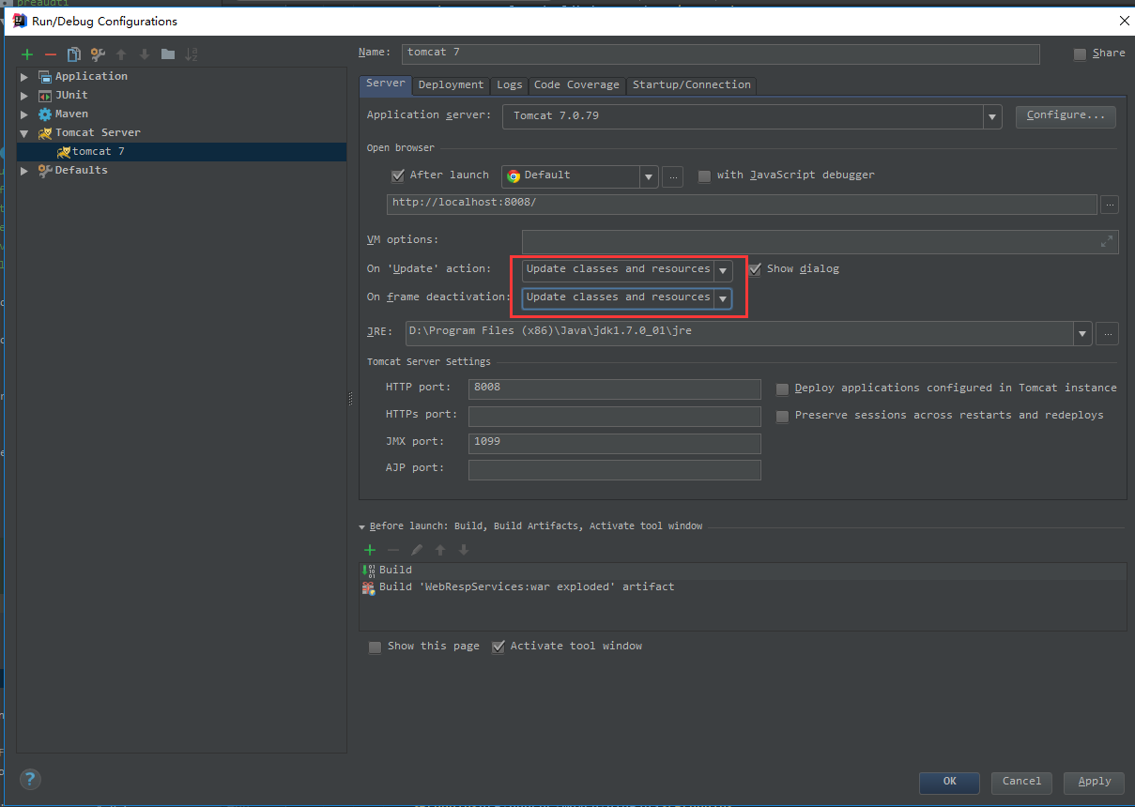Switch to the Logs tab
Screen dimensions: 1135x807
(509, 85)
